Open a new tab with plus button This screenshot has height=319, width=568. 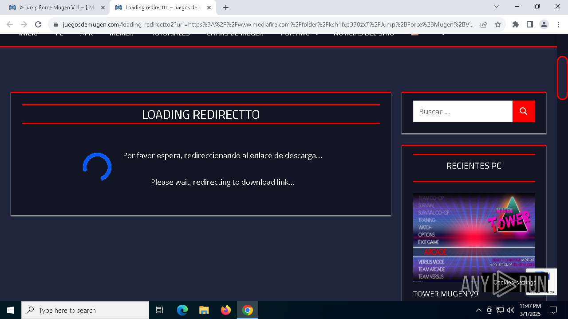click(x=226, y=8)
